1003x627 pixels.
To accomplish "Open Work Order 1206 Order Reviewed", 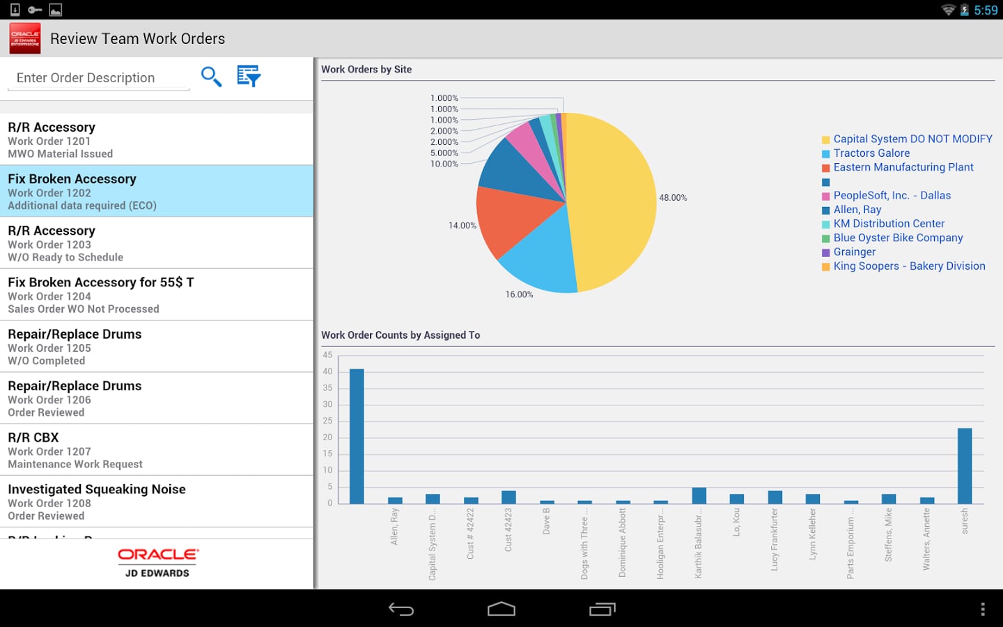I will (157, 398).
